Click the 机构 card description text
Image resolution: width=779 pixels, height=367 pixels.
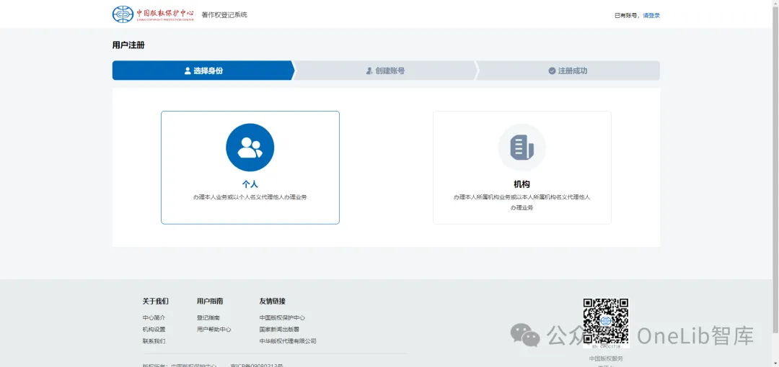pyautogui.click(x=521, y=202)
